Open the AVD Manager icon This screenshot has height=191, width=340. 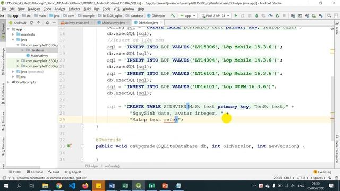coord(314,15)
